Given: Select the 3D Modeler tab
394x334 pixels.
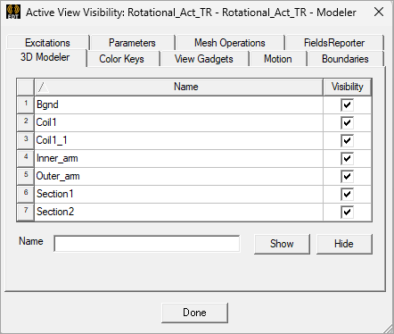Looking at the screenshot, I should [x=45, y=57].
